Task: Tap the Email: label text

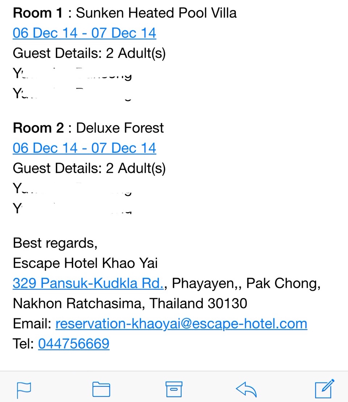Action: [32, 323]
